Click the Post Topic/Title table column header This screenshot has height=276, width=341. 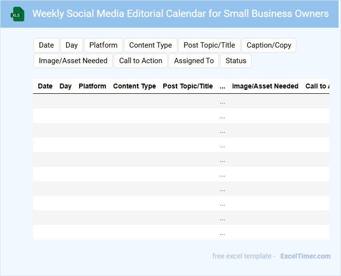tap(188, 86)
